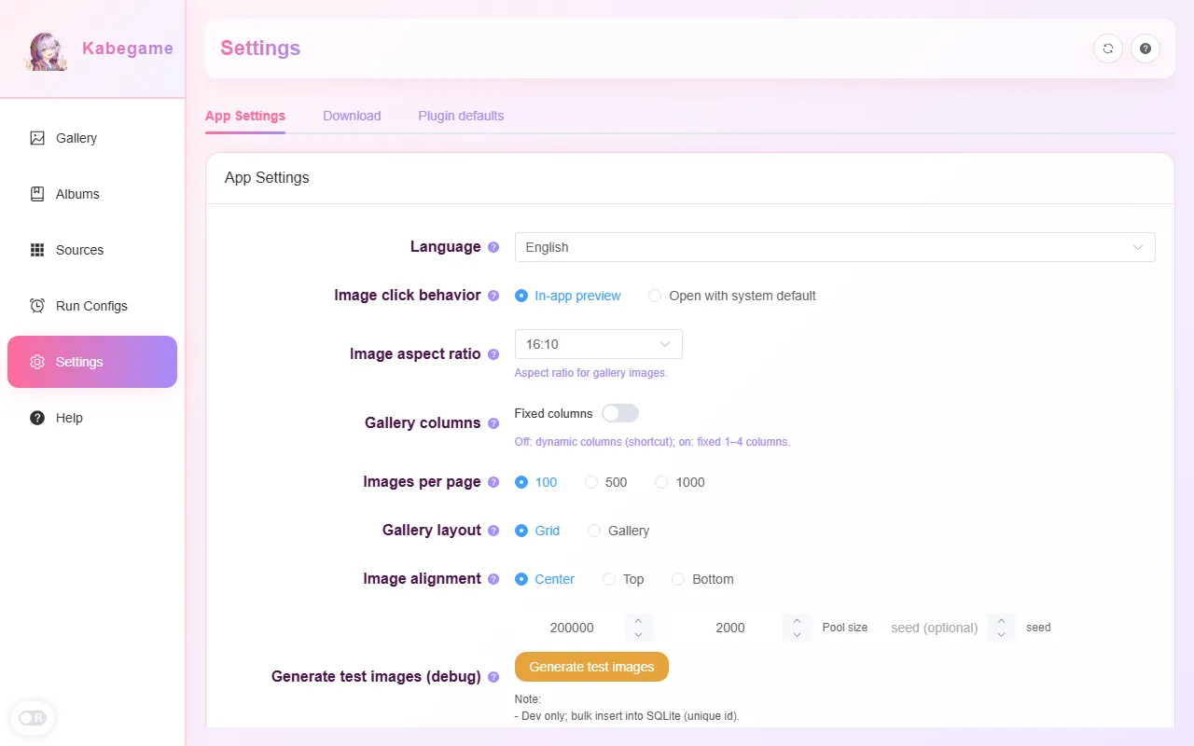Click the Run Configs clock icon

[37, 306]
